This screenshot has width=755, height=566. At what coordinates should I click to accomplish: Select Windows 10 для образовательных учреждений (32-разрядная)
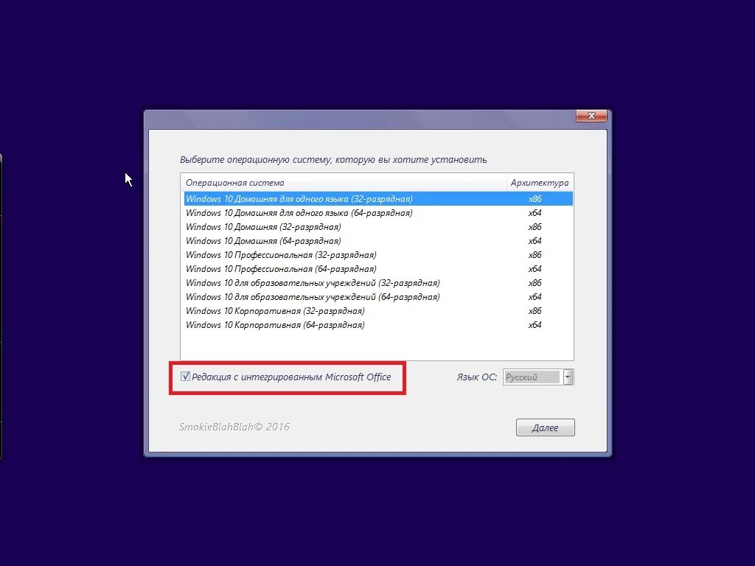coord(378,282)
